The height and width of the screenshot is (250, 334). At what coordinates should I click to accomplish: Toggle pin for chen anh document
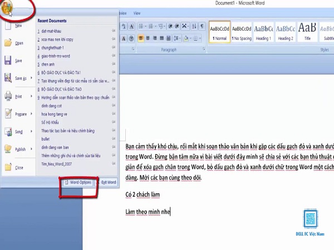click(x=114, y=64)
